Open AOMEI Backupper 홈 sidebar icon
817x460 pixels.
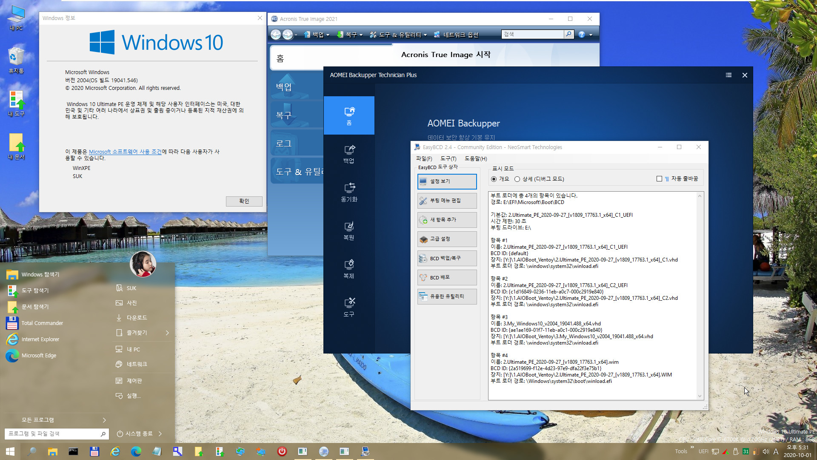point(349,115)
